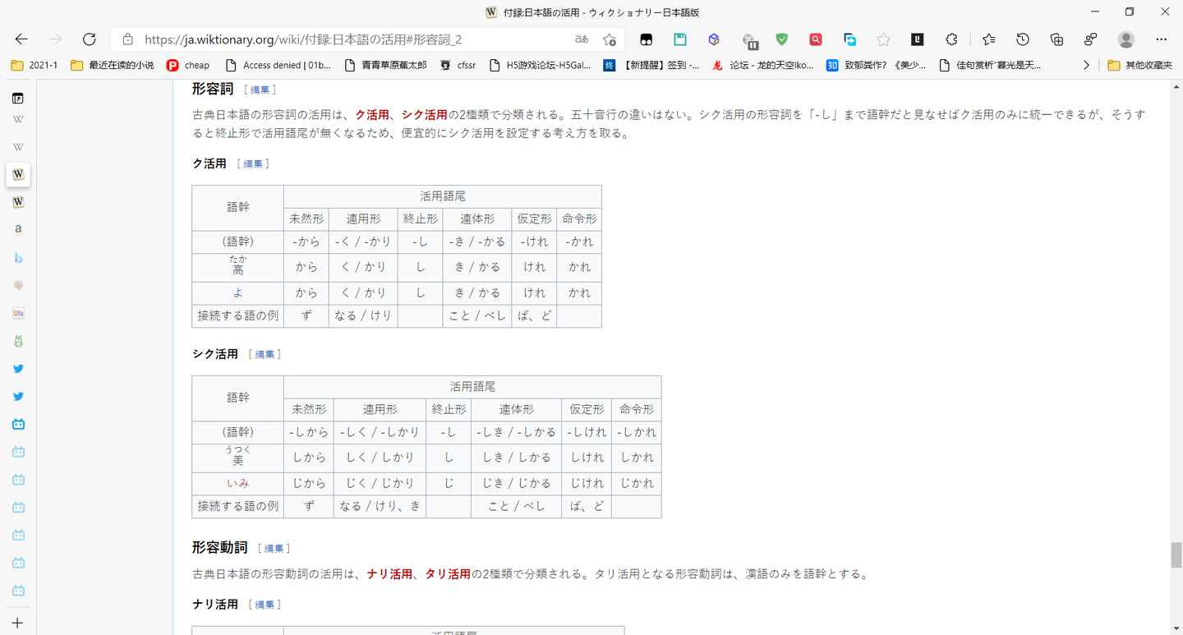Image resolution: width=1183 pixels, height=635 pixels.
Task: Click the page vertical scrollbar thumb
Action: pos(1176,555)
